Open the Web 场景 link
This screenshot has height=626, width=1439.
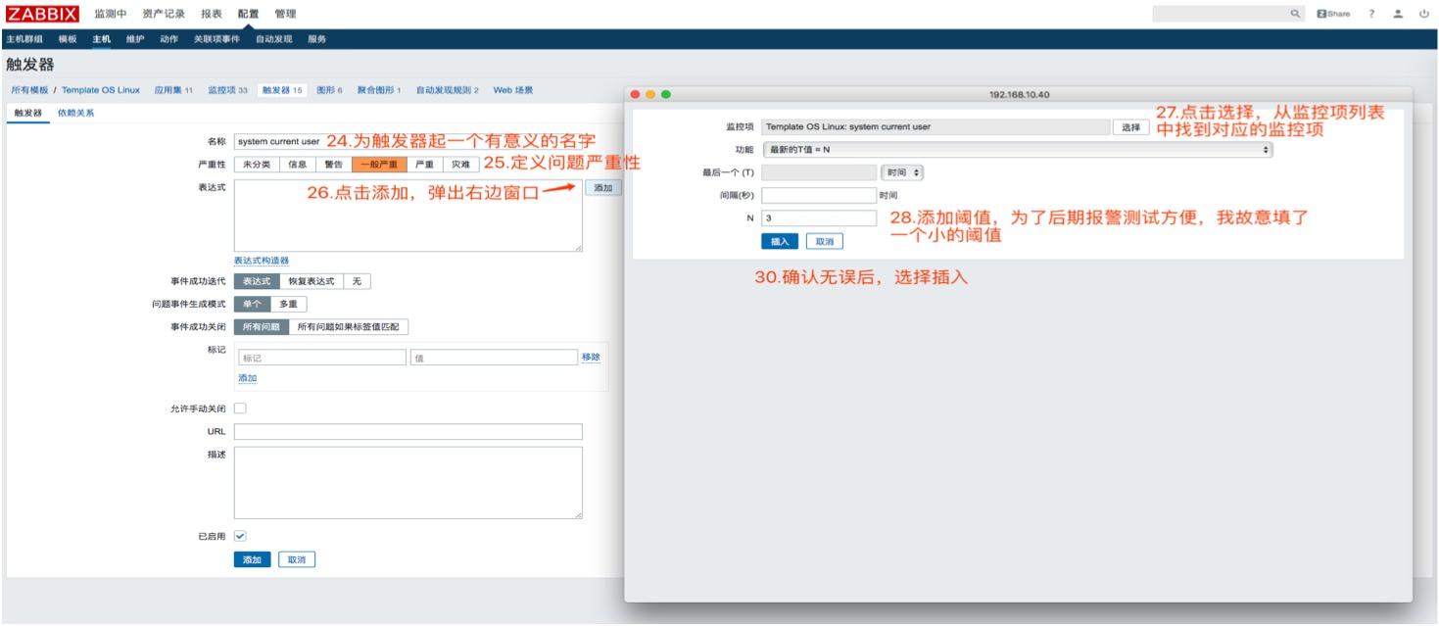513,89
